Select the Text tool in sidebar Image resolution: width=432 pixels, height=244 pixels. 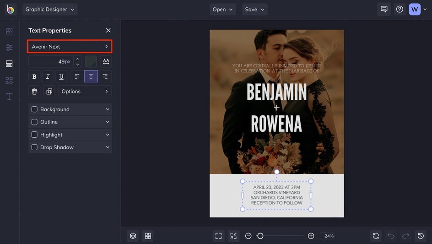coord(9,97)
